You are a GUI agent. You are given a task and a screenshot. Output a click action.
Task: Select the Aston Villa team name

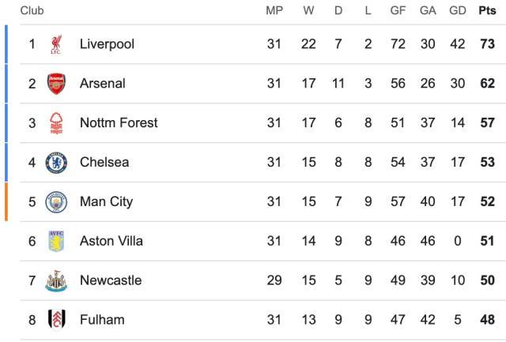[x=111, y=241]
